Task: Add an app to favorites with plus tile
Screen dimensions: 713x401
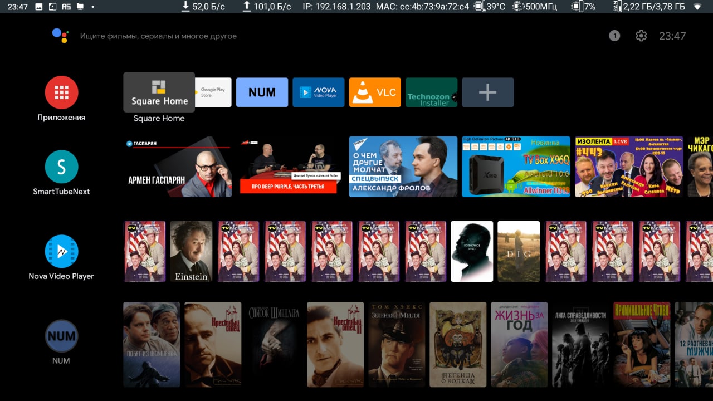Action: pyautogui.click(x=488, y=92)
